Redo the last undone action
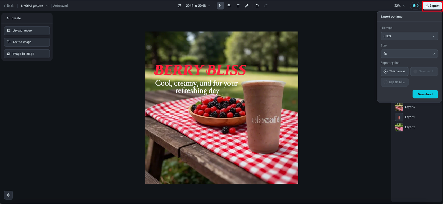This screenshot has height=204, width=443. tap(266, 6)
